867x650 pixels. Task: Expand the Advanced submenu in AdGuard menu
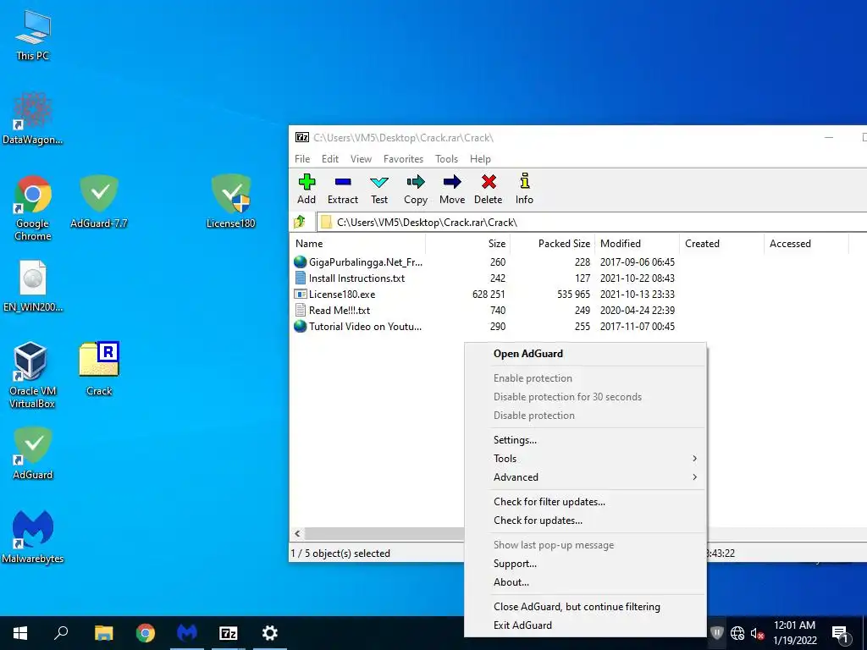coord(595,477)
